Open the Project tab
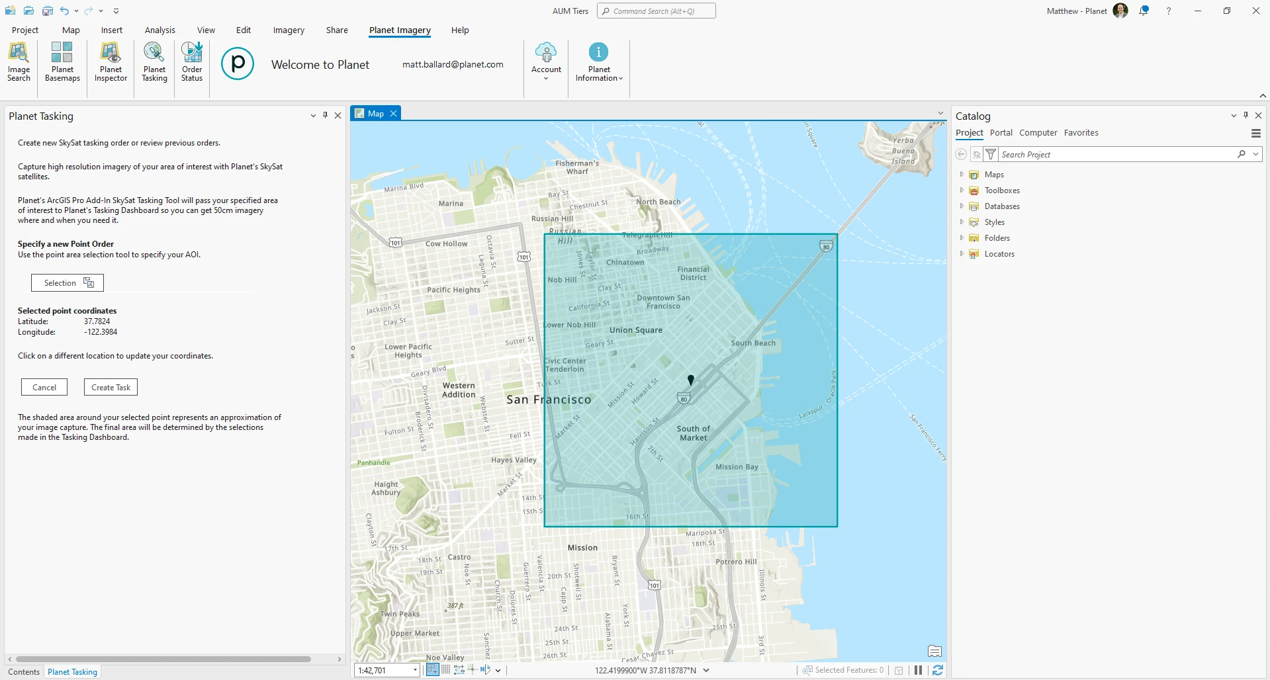This screenshot has height=680, width=1270. [25, 30]
